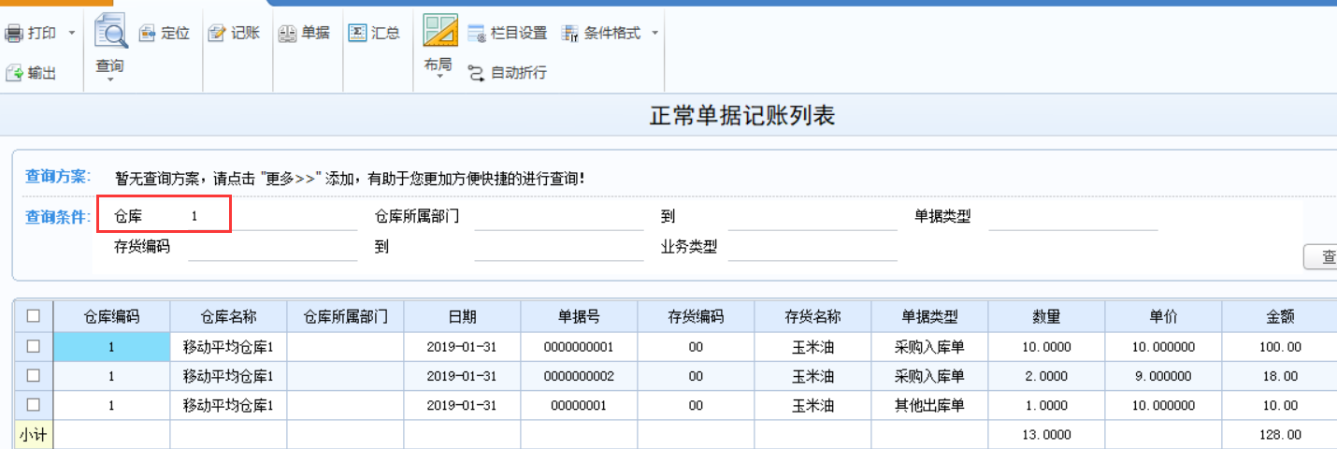Tick checkbox for 其他出库单 row
Viewport: 1337px width, 449px height.
pos(34,405)
